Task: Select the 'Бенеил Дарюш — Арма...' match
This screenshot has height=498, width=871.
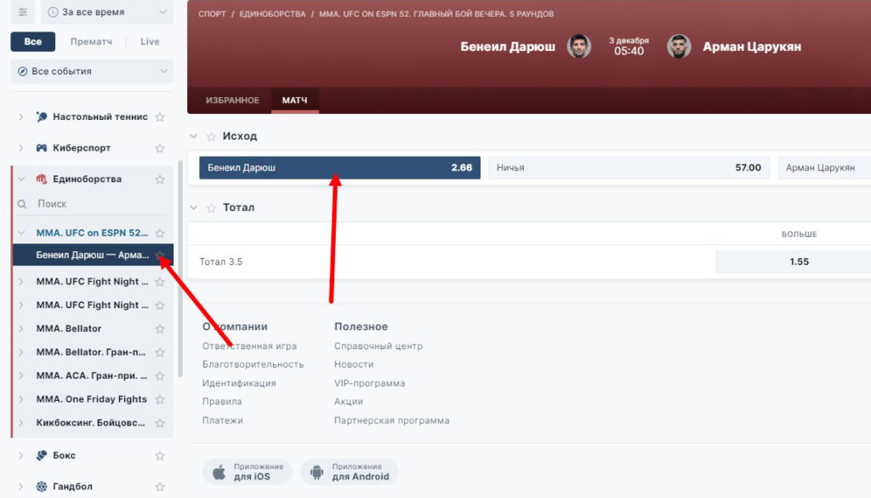Action: click(93, 255)
